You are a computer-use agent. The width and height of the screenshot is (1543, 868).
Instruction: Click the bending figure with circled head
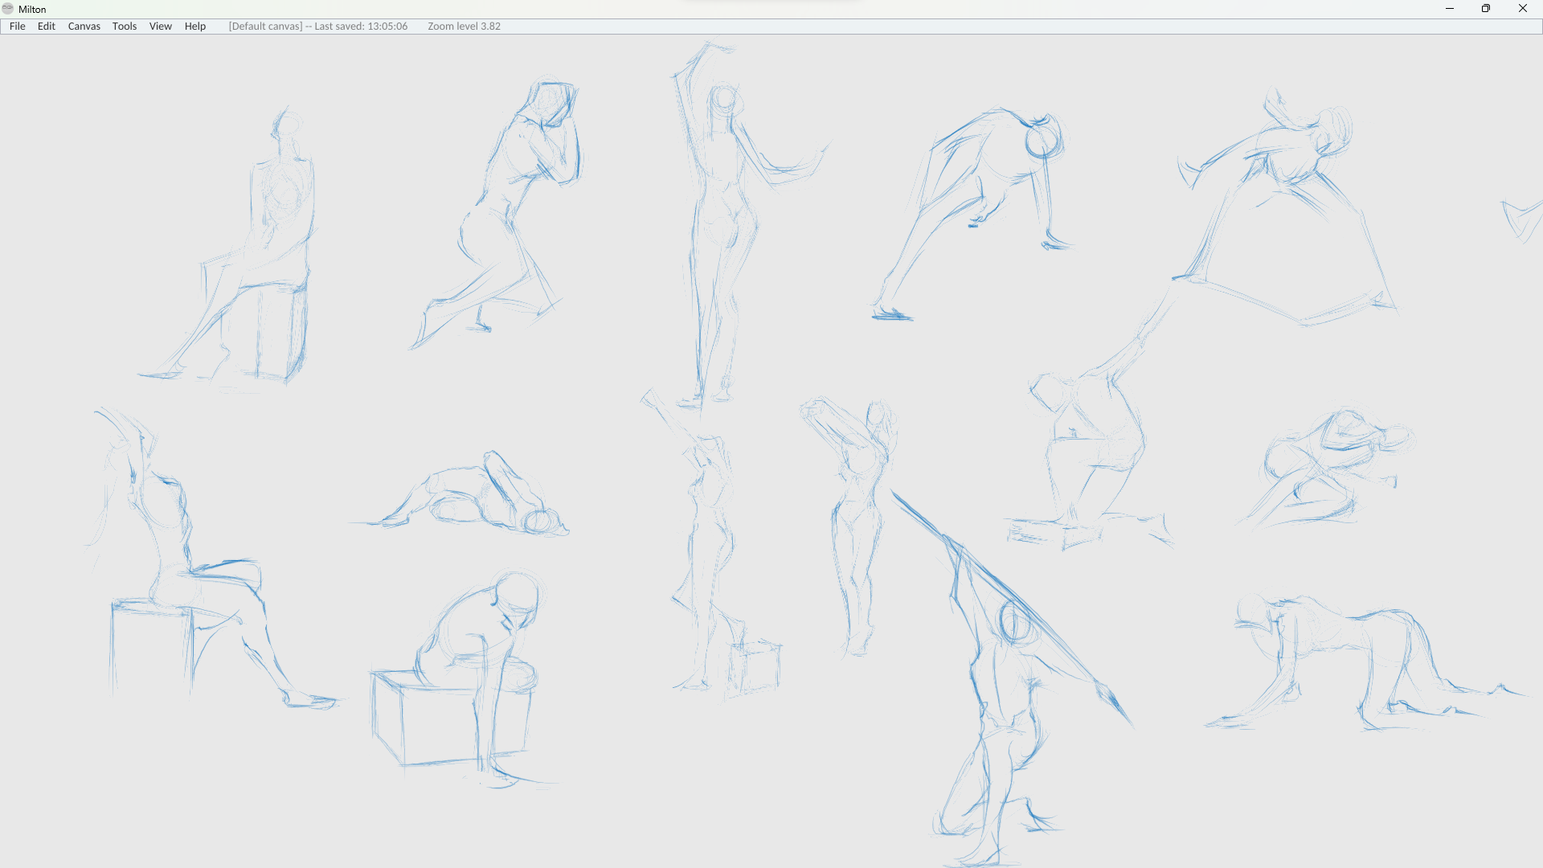coord(988,193)
